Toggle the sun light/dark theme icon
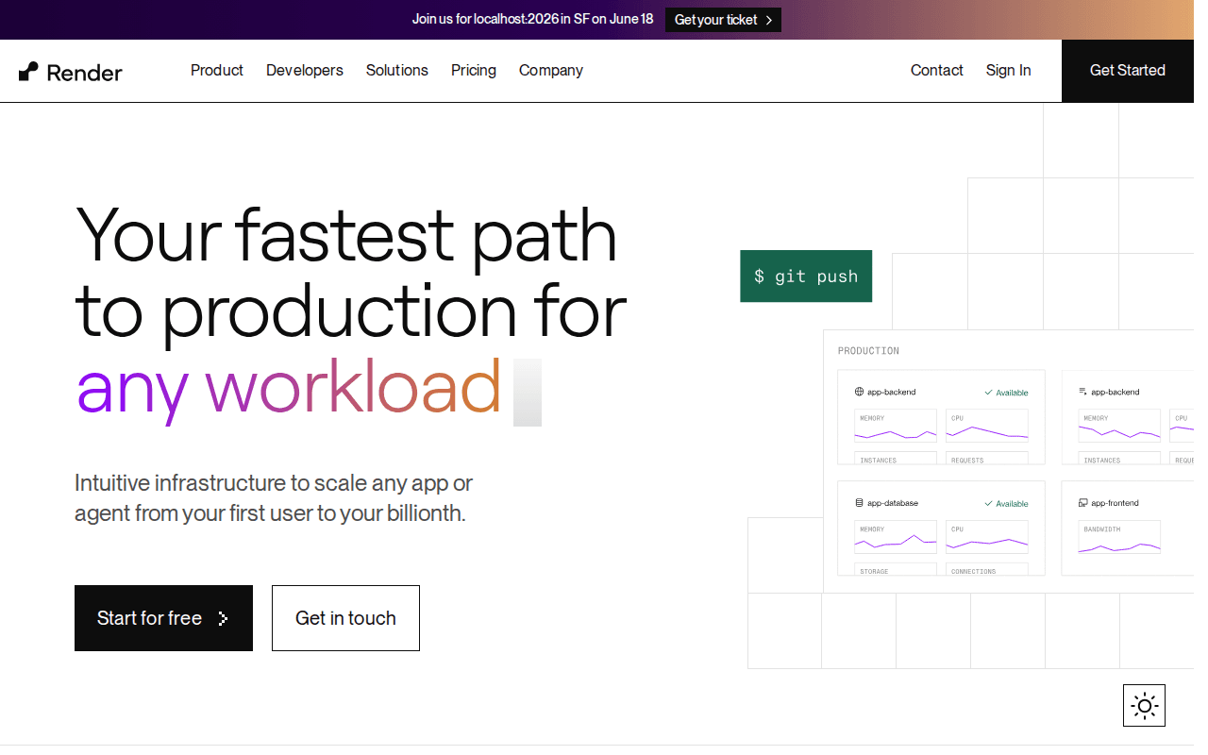The image size is (1208, 755). [x=1144, y=705]
